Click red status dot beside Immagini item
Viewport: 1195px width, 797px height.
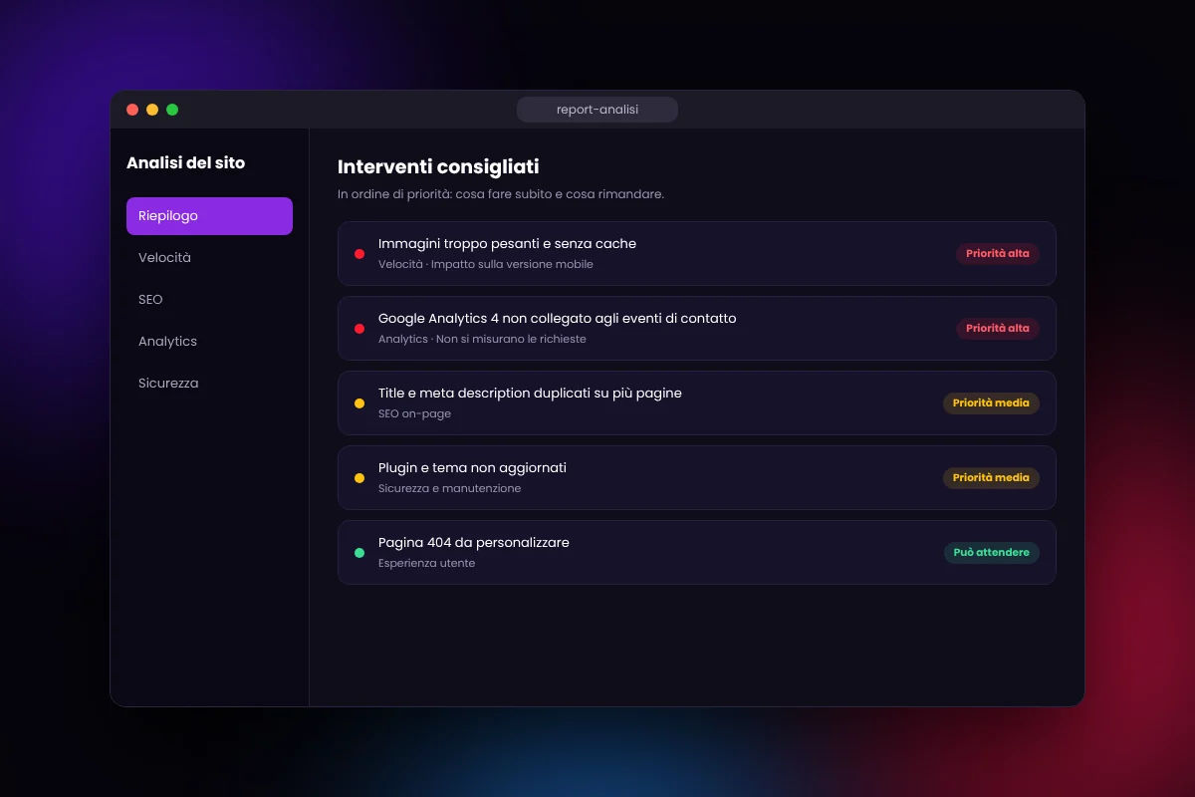[359, 254]
